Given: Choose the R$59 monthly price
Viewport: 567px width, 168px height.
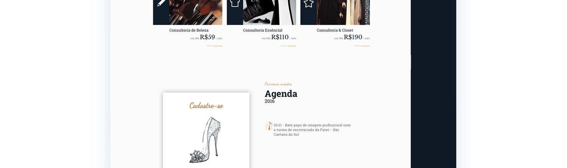Looking at the screenshot, I should pyautogui.click(x=207, y=37).
